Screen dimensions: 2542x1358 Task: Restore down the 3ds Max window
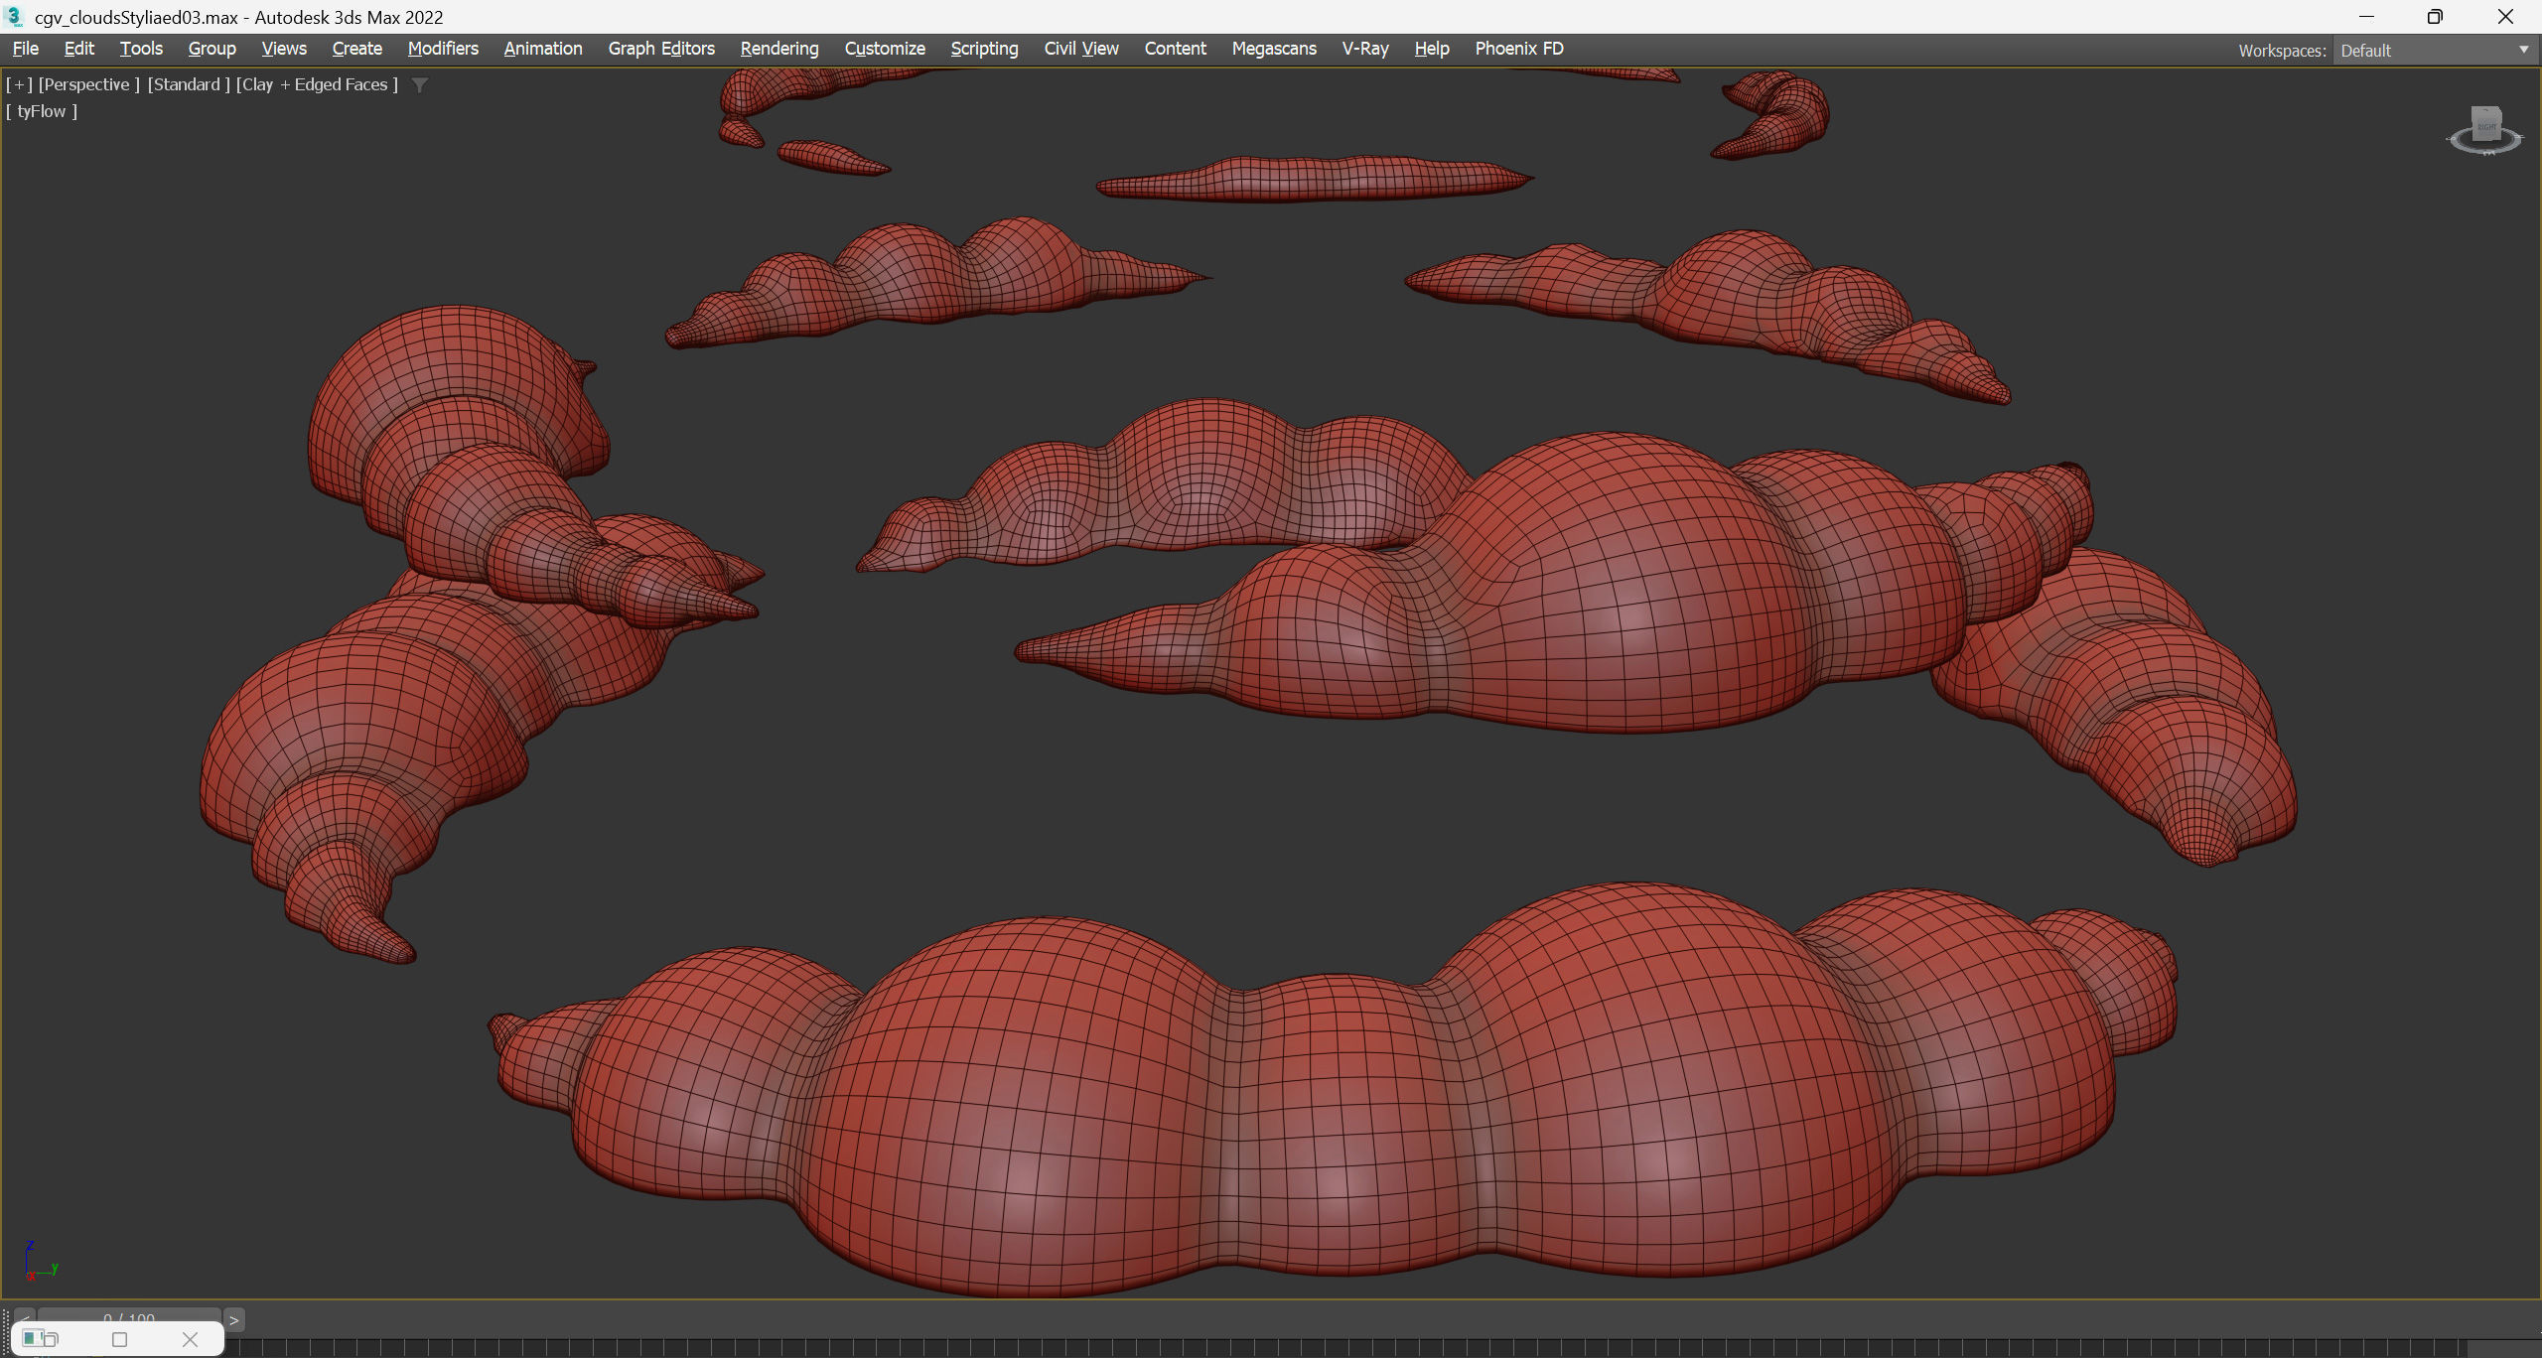(2435, 17)
